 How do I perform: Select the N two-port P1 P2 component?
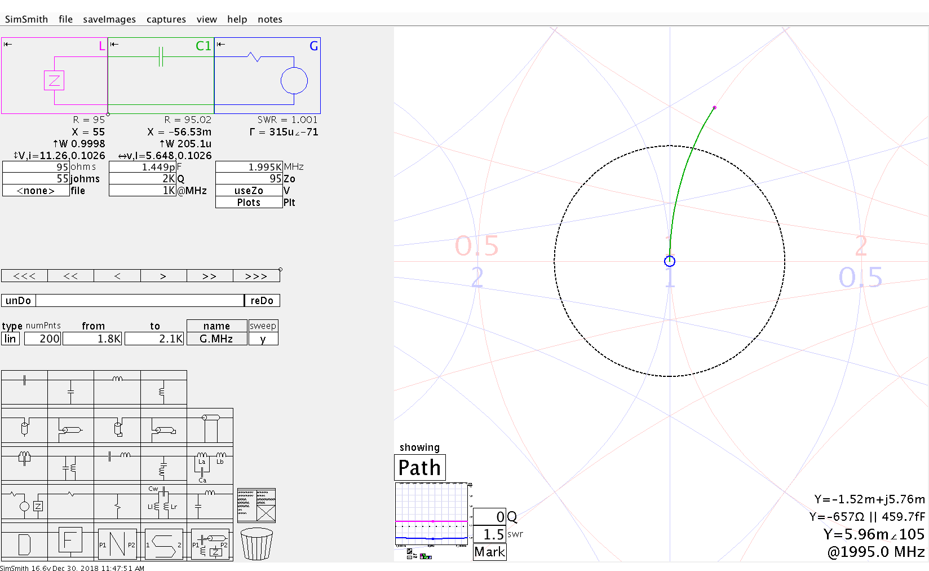coord(117,544)
